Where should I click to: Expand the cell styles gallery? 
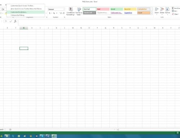[x=152, y=14]
